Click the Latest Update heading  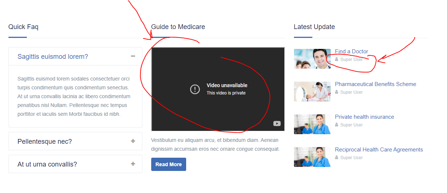(x=314, y=27)
